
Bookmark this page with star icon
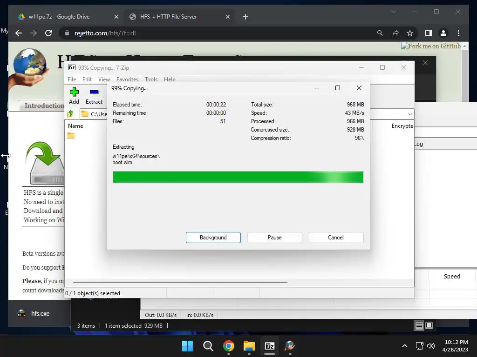pos(410,33)
